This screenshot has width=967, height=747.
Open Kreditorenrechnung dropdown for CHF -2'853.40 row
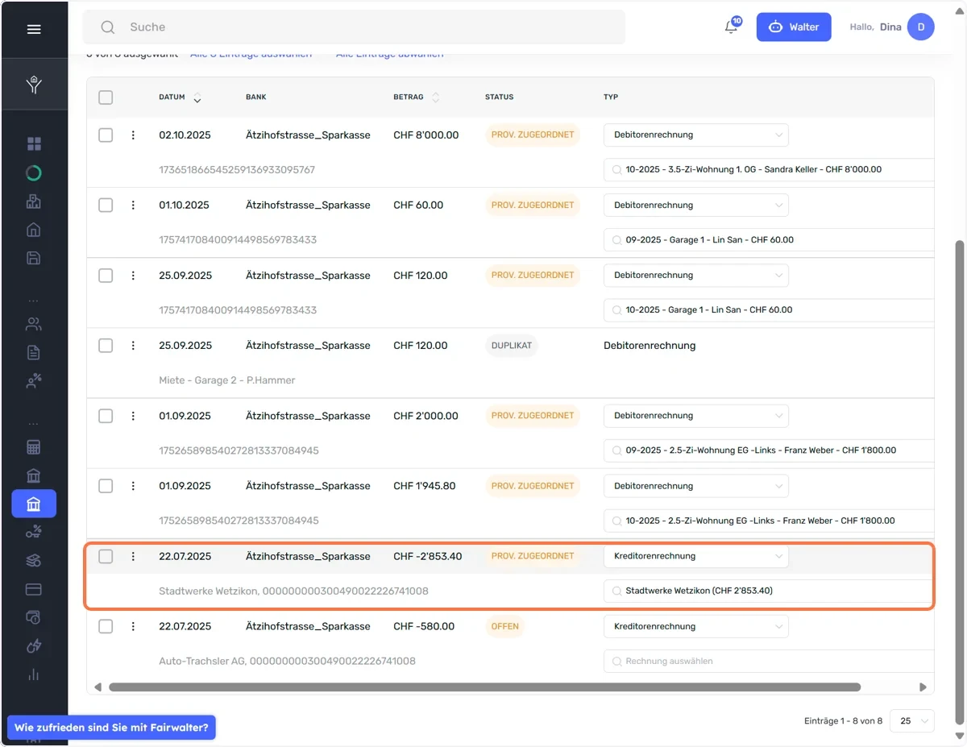[696, 556]
